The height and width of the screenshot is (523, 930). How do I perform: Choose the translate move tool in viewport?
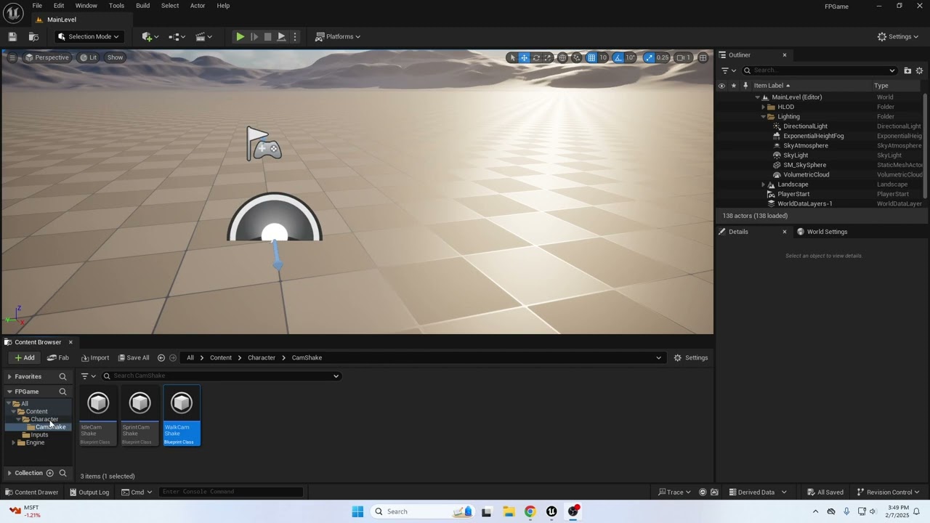click(524, 57)
